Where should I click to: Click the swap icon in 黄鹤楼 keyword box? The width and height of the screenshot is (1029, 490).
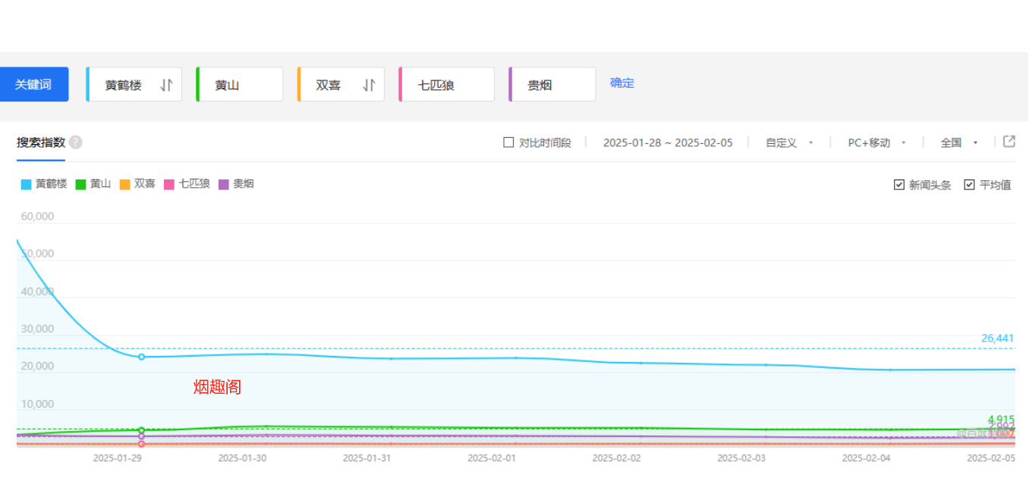[x=166, y=85]
